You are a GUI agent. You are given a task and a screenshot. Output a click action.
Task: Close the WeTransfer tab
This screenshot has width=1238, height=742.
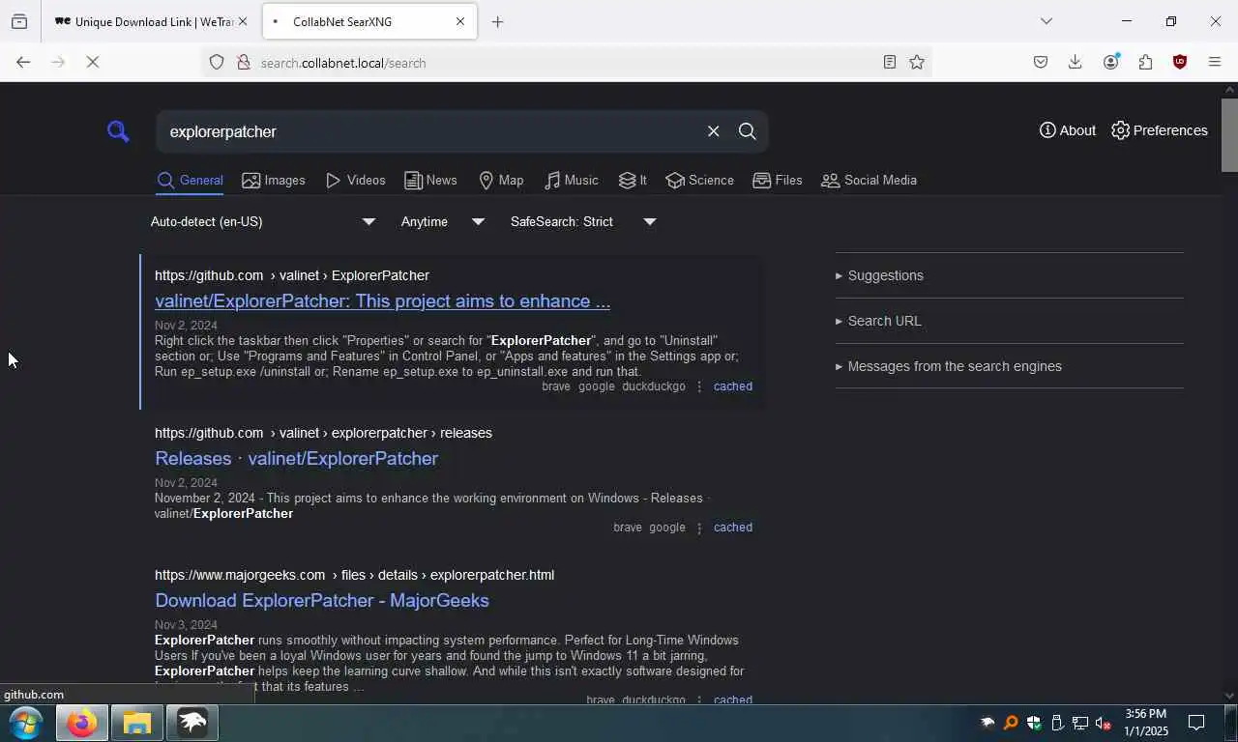243,21
